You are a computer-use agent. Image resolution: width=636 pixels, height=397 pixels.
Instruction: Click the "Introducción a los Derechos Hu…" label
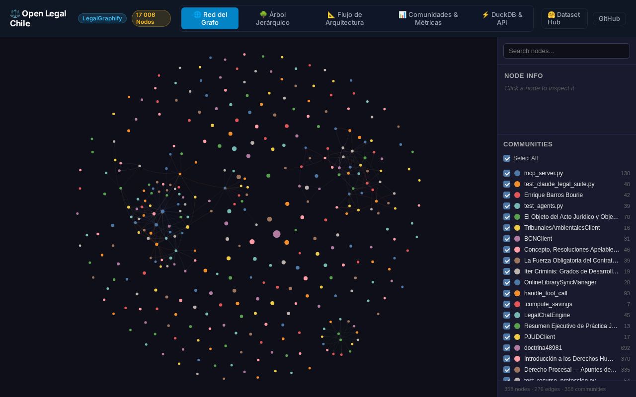tap(569, 359)
